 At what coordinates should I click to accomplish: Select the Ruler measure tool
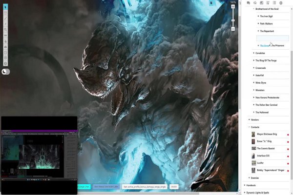[x=5, y=35]
